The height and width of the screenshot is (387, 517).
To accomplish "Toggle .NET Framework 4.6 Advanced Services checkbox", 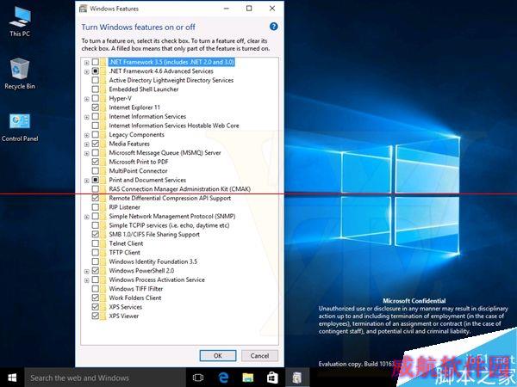I will pyautogui.click(x=96, y=71).
